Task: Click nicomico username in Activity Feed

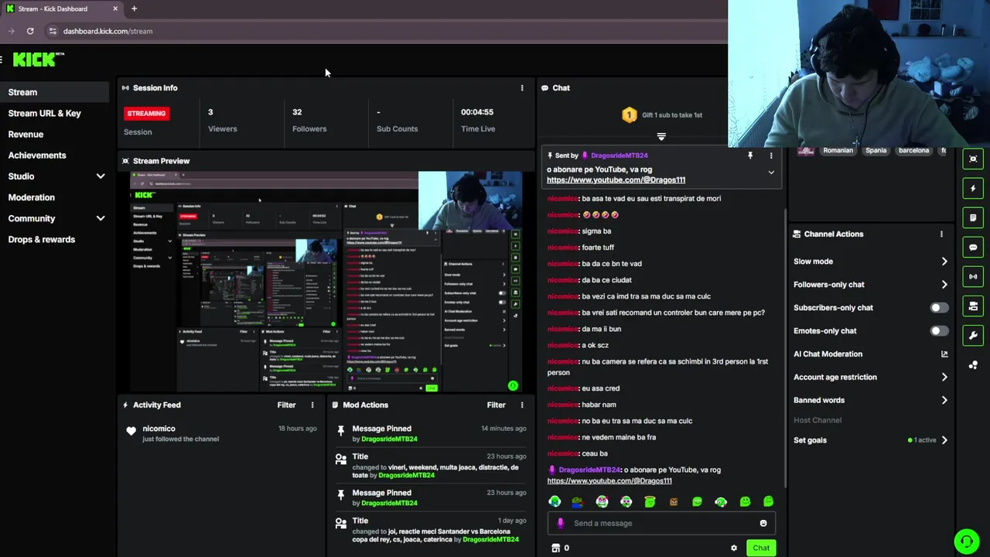Action: tap(159, 429)
